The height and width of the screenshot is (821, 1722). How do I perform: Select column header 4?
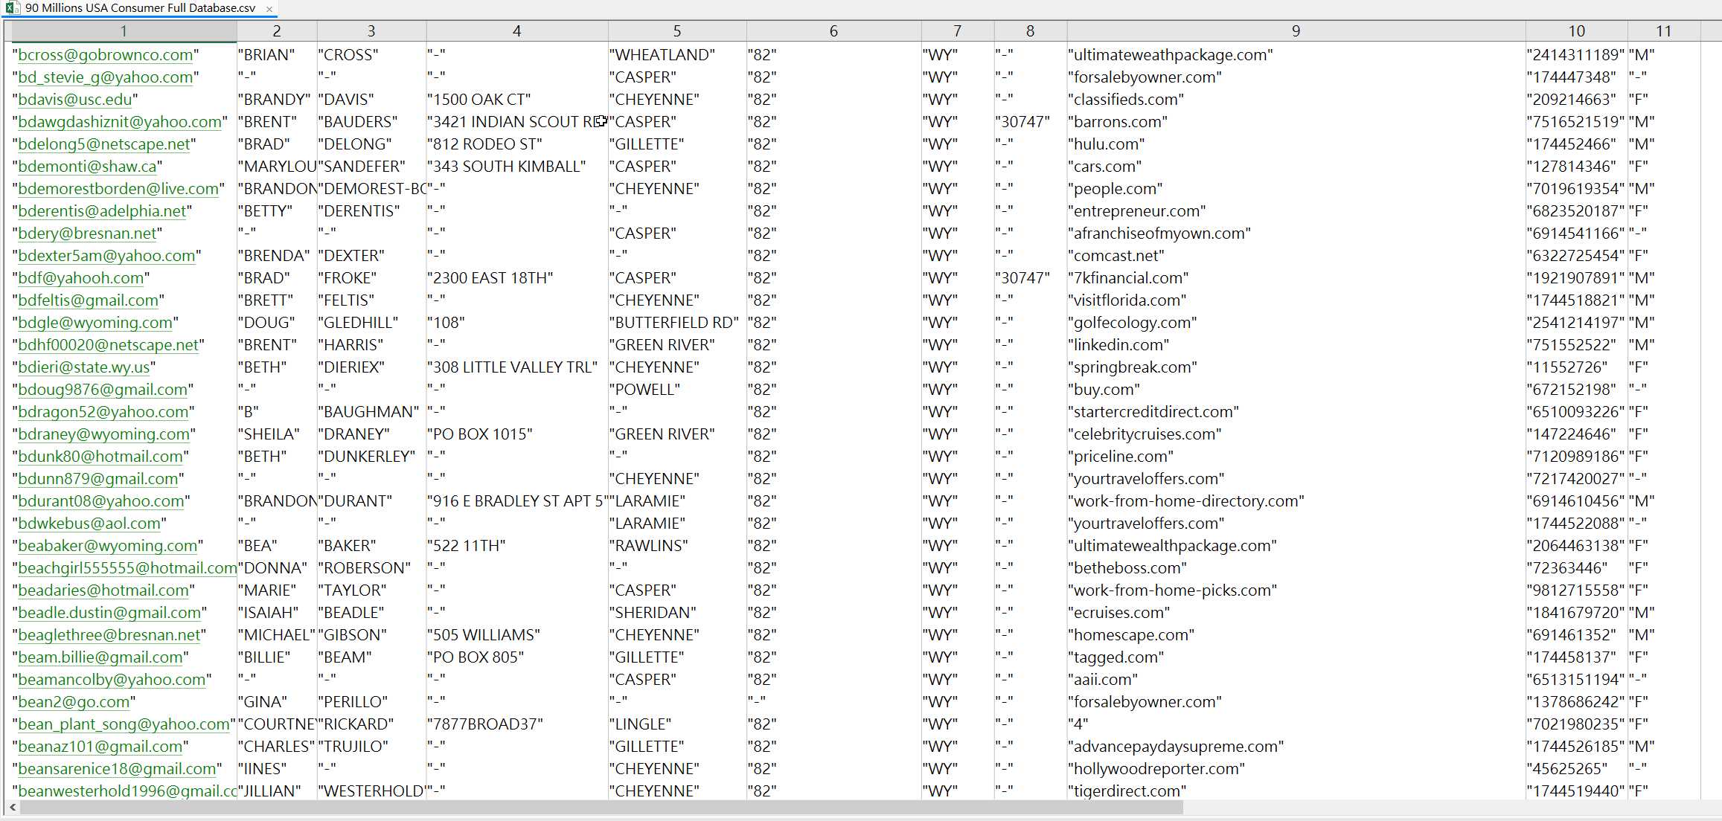(x=517, y=31)
